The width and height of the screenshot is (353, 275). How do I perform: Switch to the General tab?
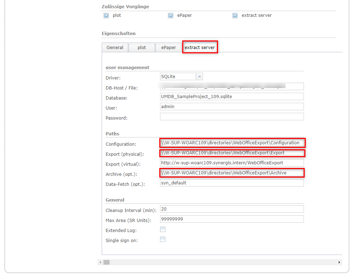[x=115, y=47]
